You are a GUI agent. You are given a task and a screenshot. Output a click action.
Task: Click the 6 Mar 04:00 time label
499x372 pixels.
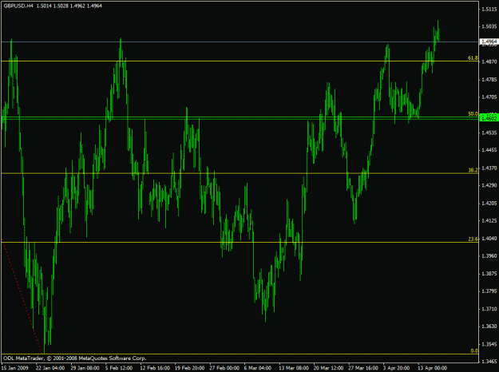pos(258,368)
